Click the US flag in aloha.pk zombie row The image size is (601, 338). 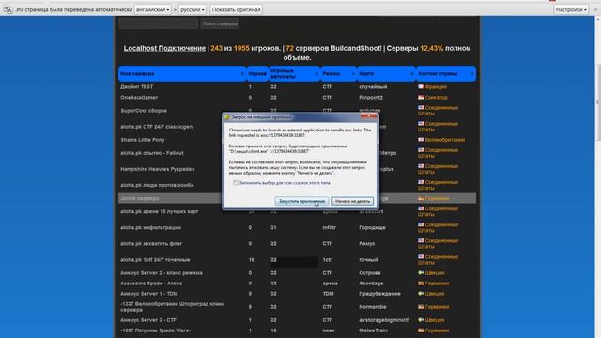(421, 182)
